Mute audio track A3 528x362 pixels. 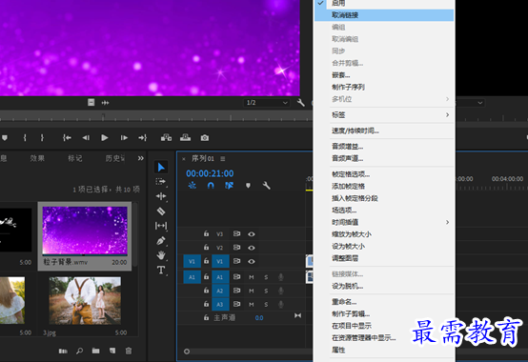(252, 305)
